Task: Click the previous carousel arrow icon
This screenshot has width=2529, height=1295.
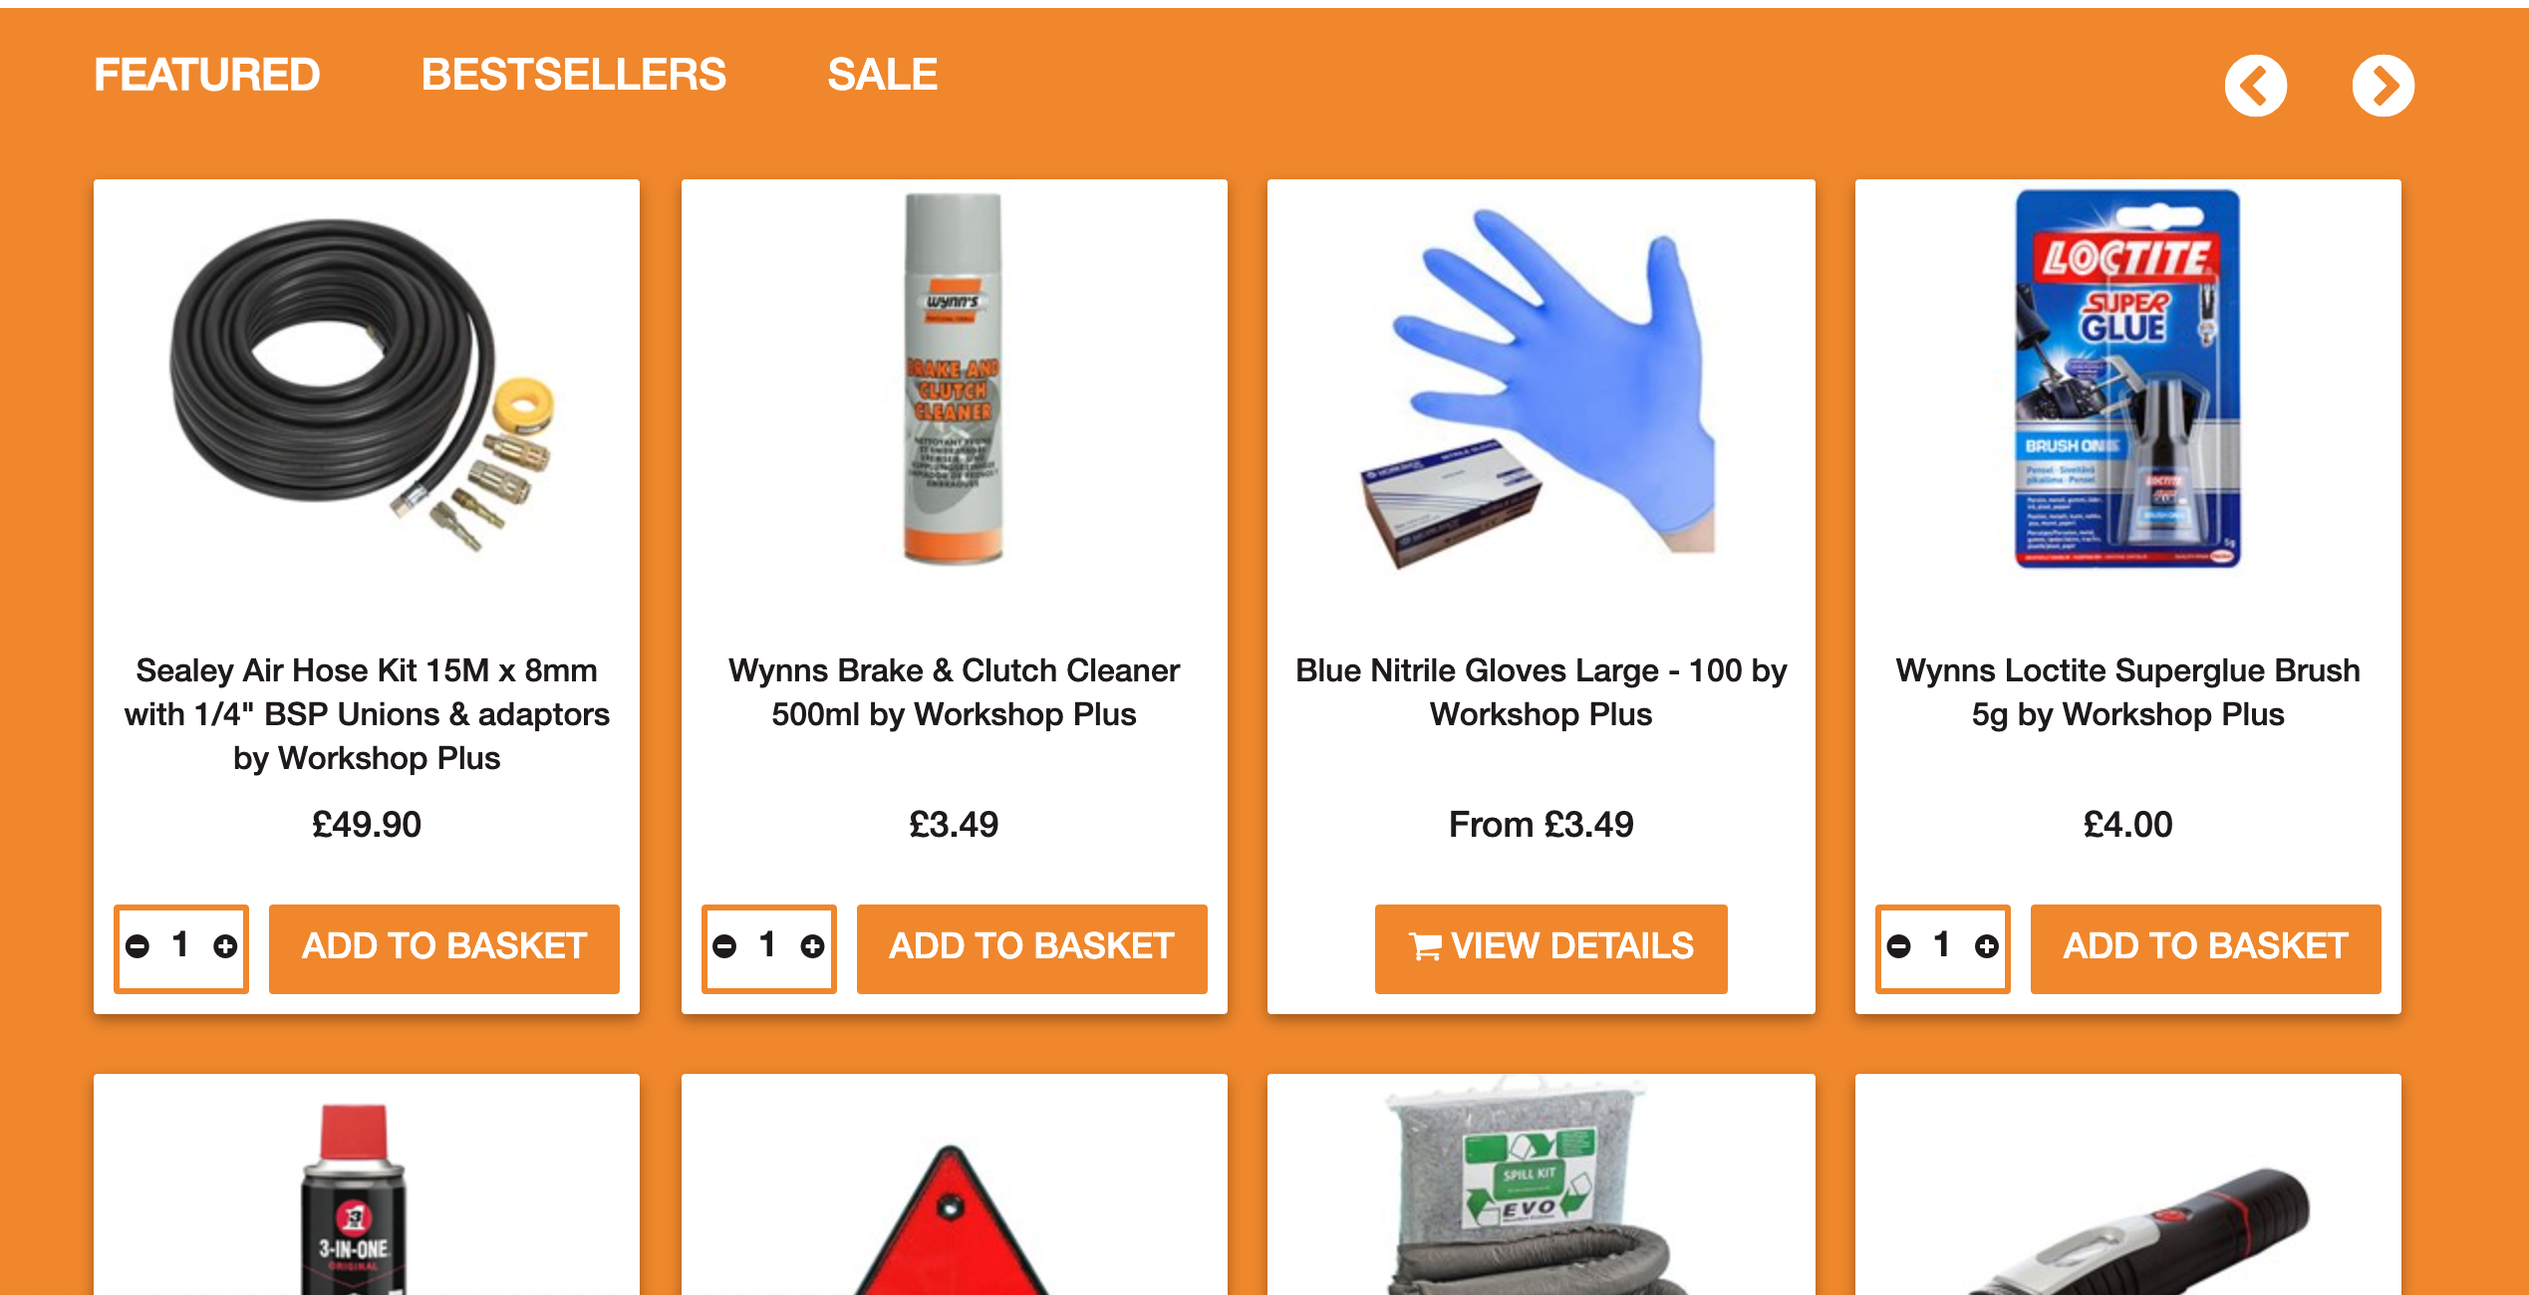Action: [x=2255, y=86]
